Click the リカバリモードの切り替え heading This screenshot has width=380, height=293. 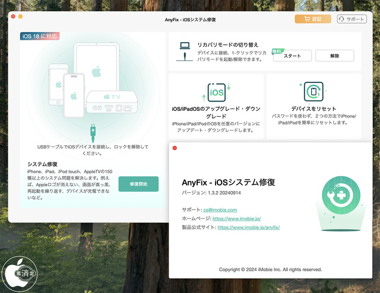click(228, 45)
